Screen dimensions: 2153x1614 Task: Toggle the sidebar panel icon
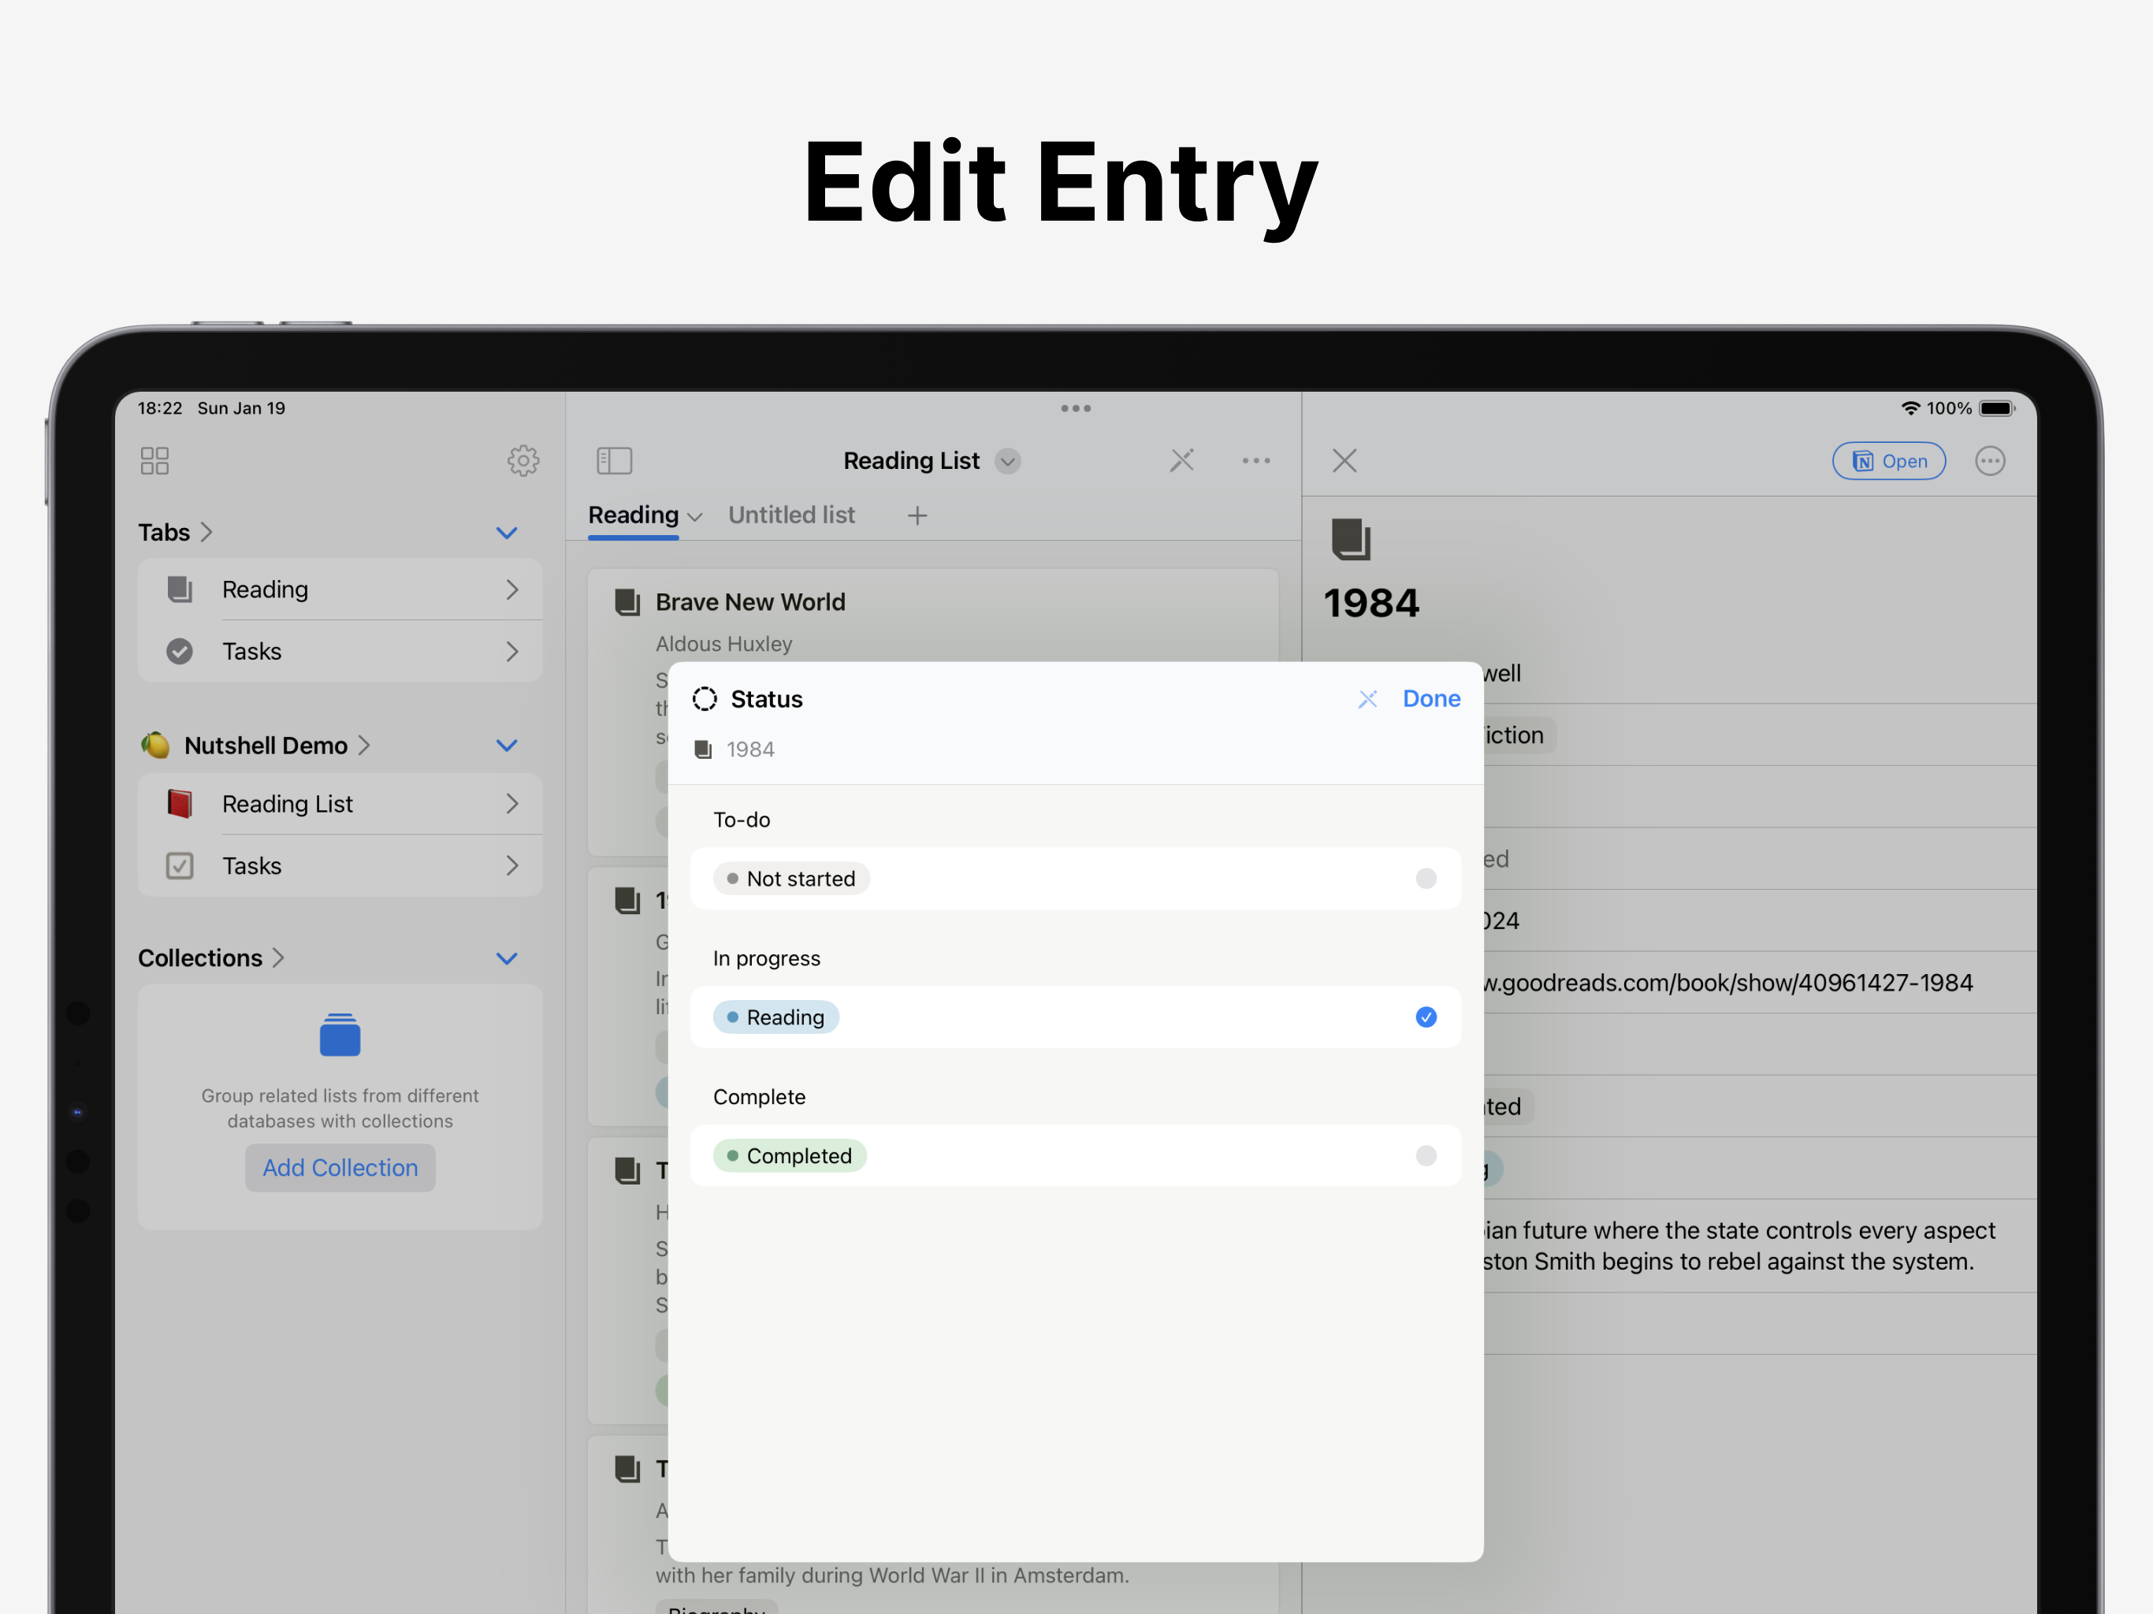click(x=614, y=460)
